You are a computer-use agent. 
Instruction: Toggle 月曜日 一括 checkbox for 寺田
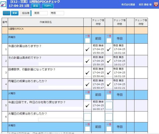(109, 41)
